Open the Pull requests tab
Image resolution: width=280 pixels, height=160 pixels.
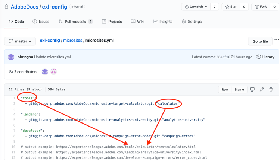(x=75, y=22)
